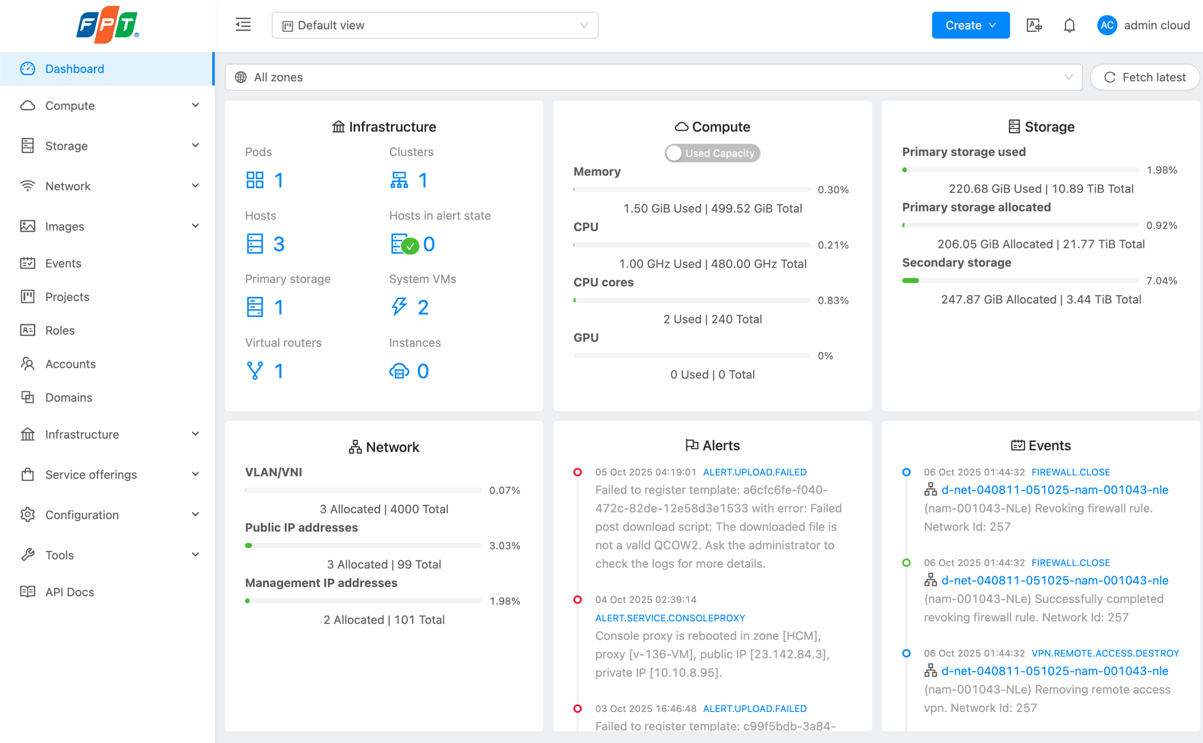Open the Default view dropdown

435,25
